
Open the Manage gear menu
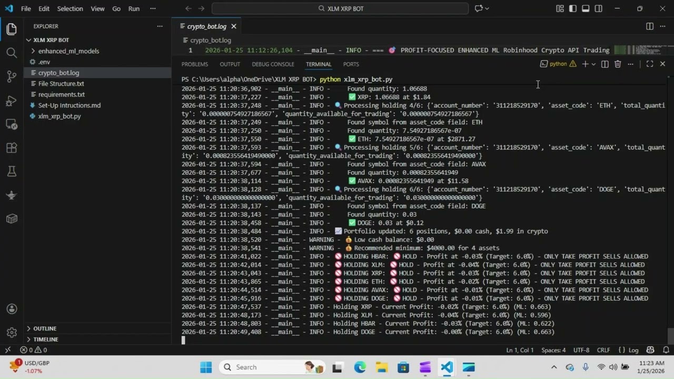[12, 333]
